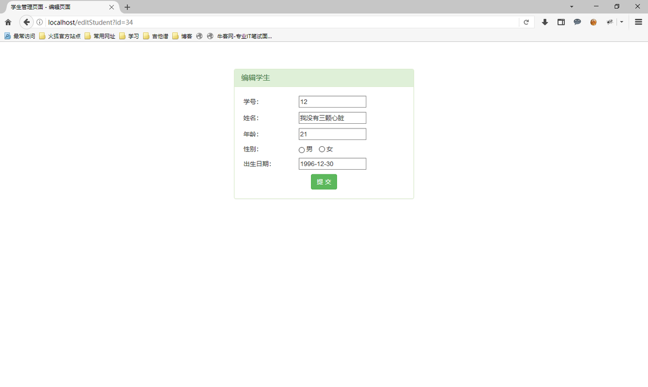
Task: Click the orange round extension icon
Action: pyautogui.click(x=593, y=22)
